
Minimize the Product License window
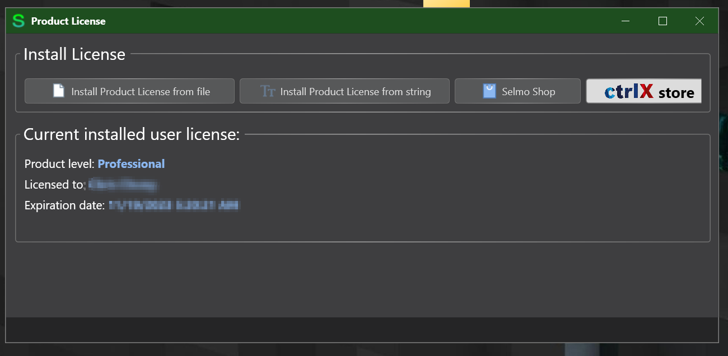point(626,21)
